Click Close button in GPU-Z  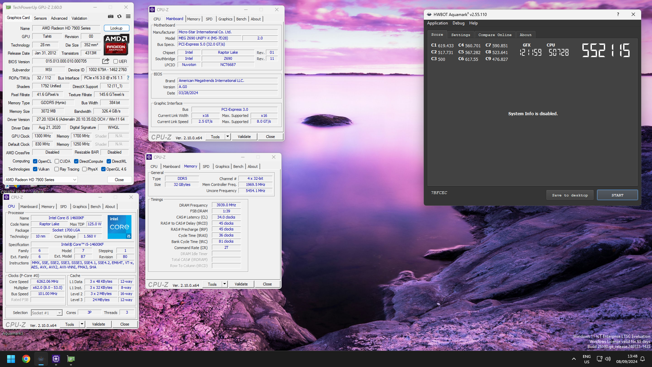(x=119, y=180)
